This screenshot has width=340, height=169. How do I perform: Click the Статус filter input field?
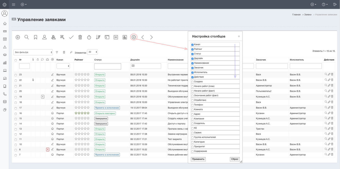[108, 66]
